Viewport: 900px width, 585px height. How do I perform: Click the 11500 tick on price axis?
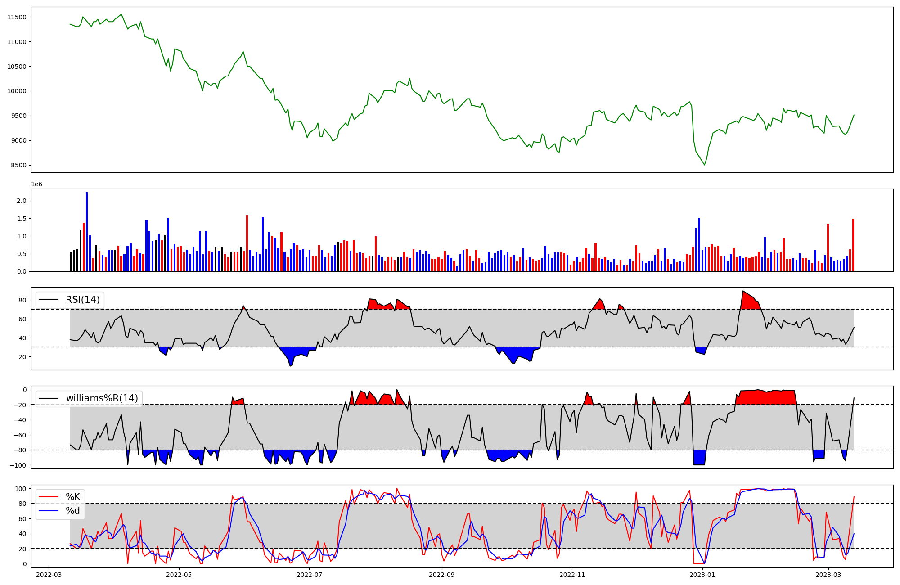point(17,17)
